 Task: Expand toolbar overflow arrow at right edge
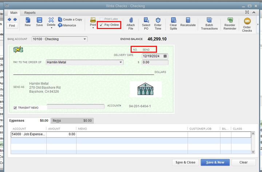pos(258,24)
